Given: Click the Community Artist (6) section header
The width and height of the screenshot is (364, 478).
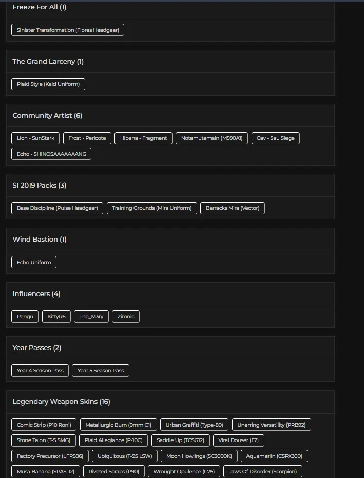Looking at the screenshot, I should coord(47,116).
